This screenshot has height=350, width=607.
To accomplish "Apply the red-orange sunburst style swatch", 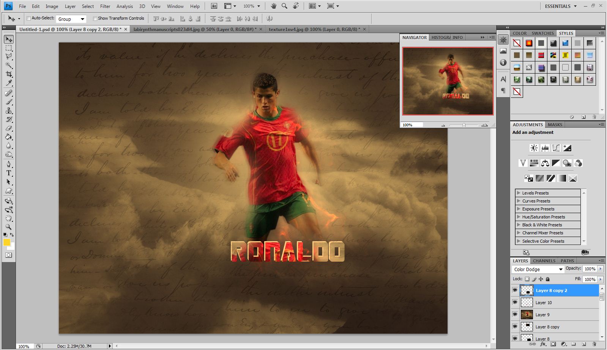I will click(529, 43).
